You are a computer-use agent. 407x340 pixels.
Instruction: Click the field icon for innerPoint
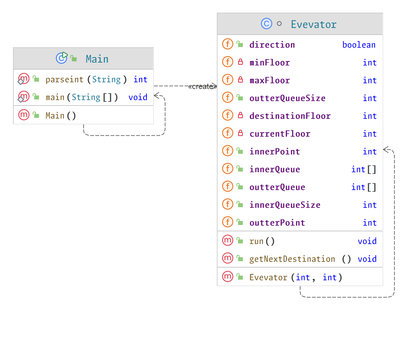coord(228,151)
